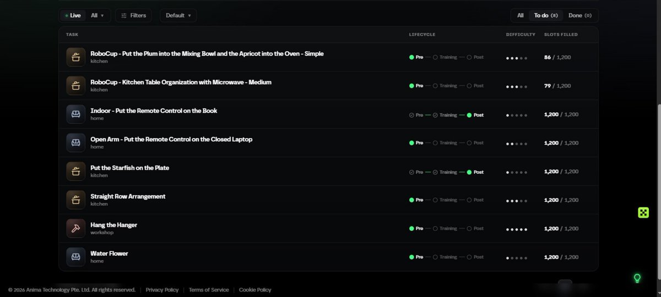661x297 pixels.
Task: Click the hammer icon of Hang the Hanger
Action: (75, 228)
